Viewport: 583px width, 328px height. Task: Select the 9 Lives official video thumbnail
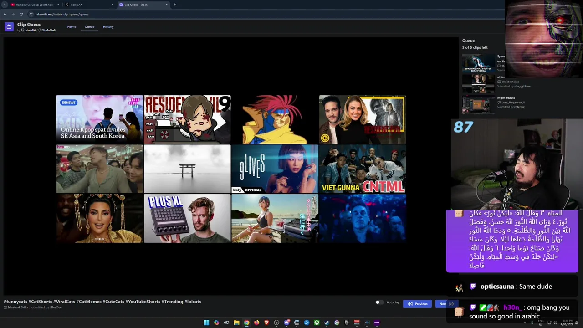coord(275,169)
